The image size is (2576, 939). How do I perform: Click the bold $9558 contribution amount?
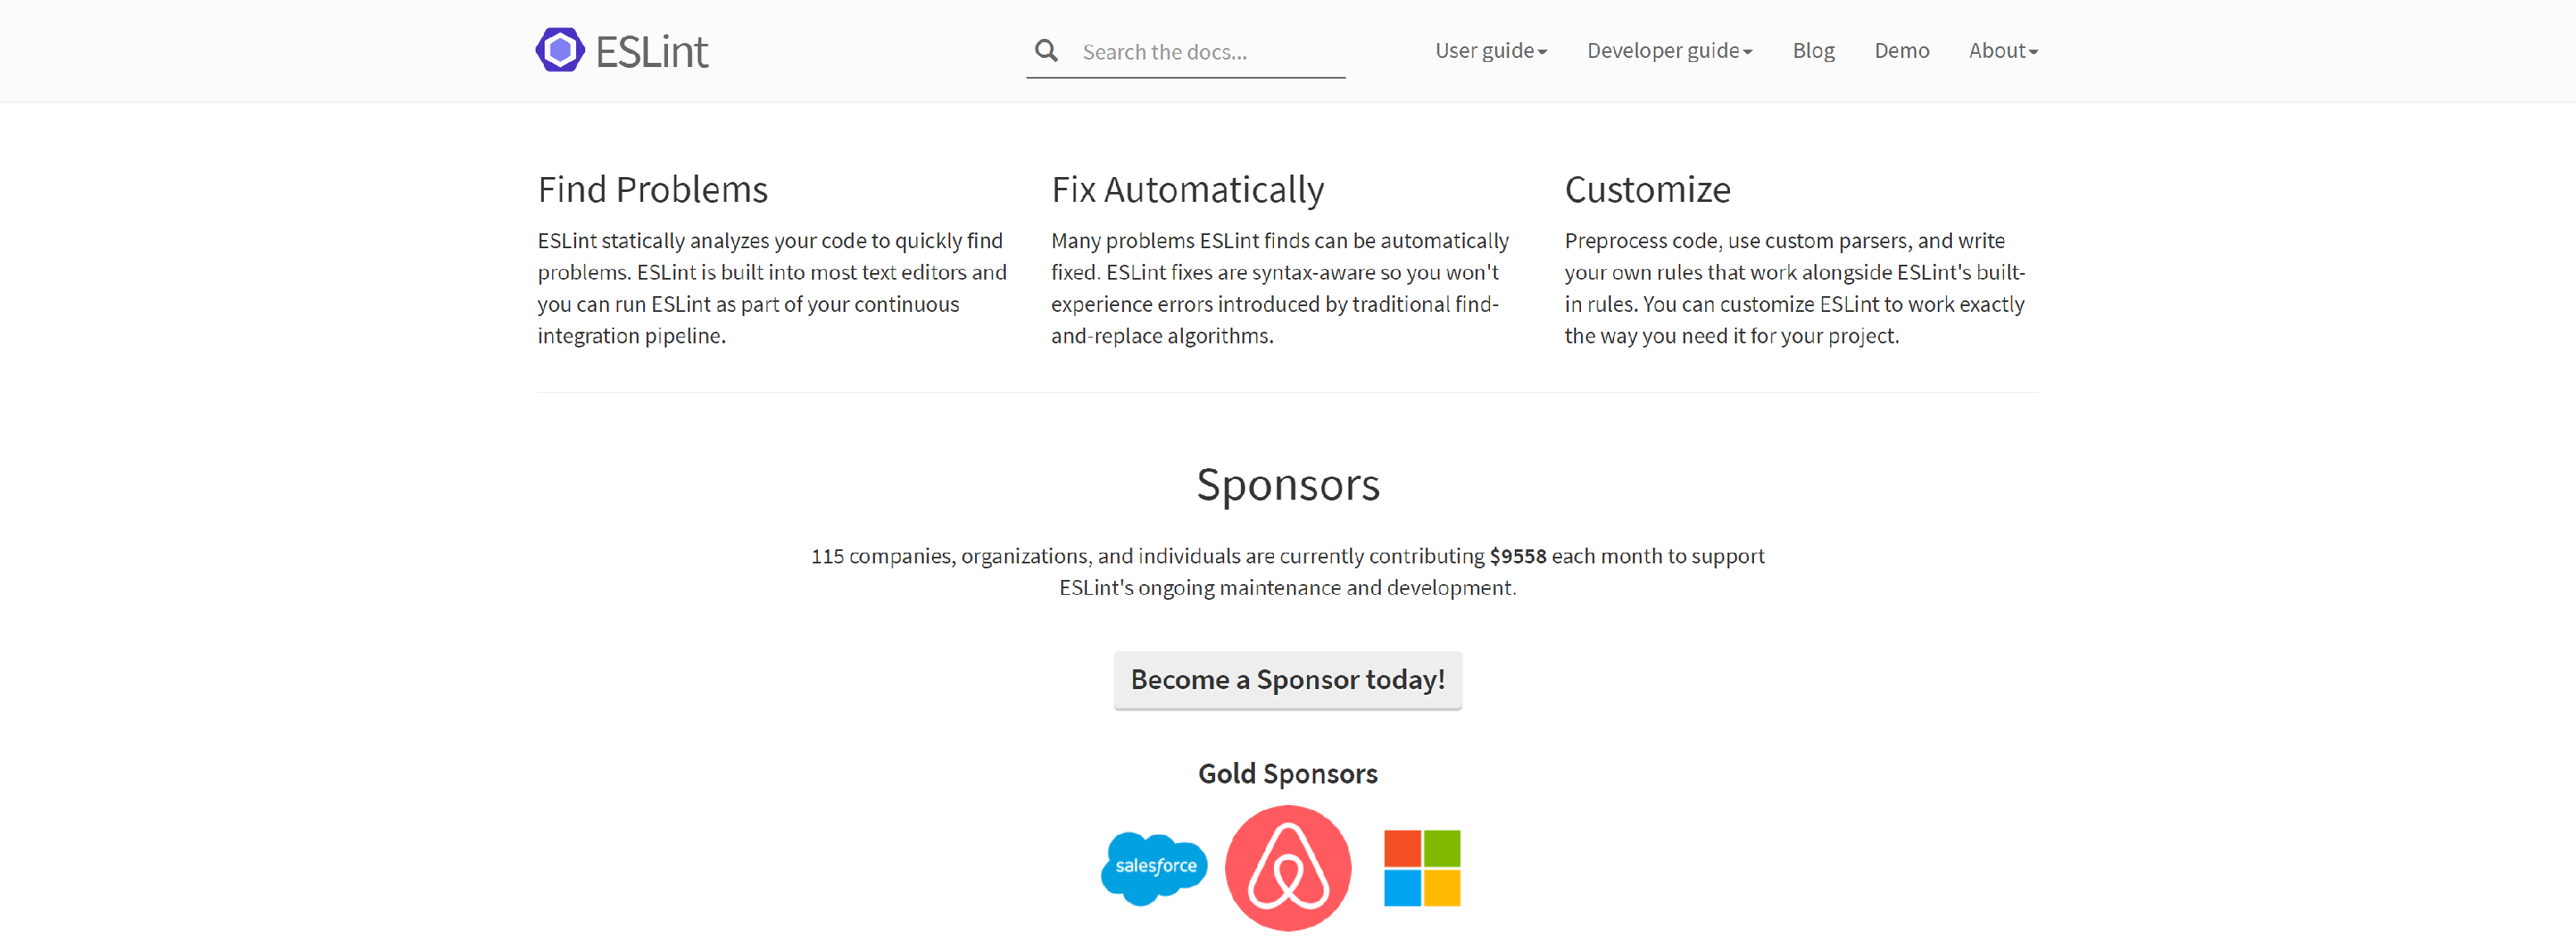tap(1517, 557)
